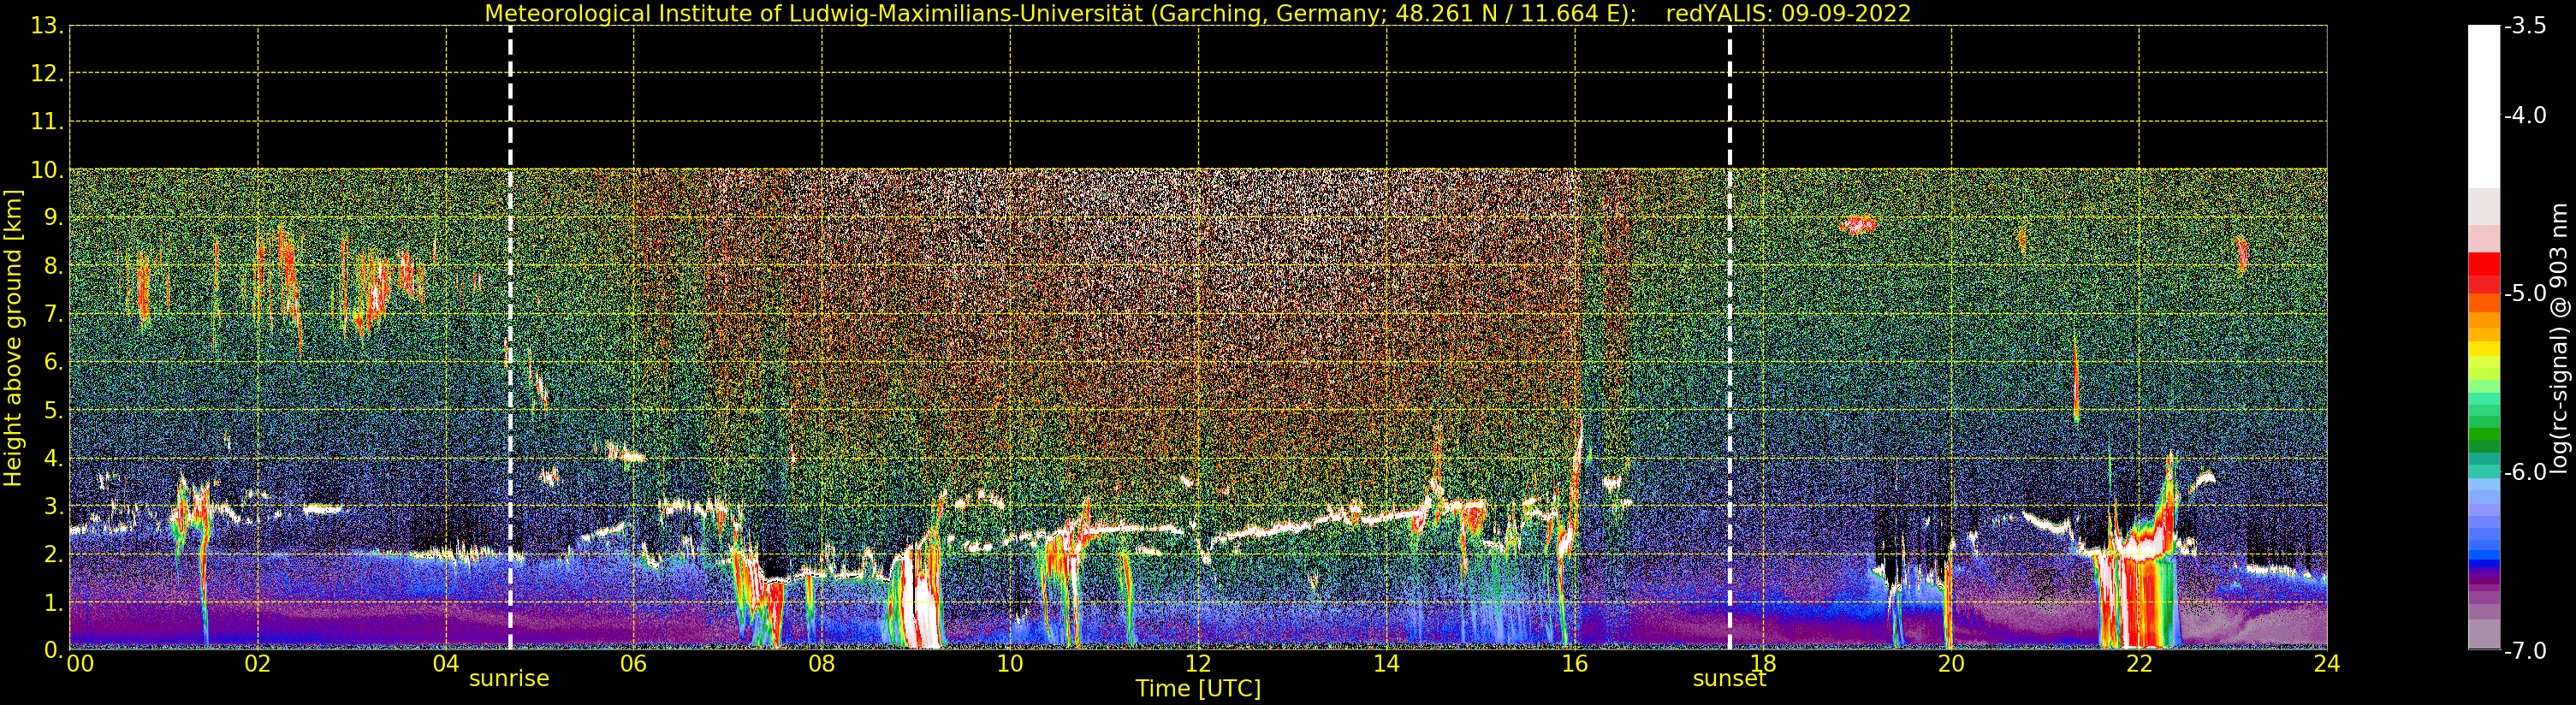Viewport: 2576px width, 705px height.
Task: Click the 3 km height tick label
Action: (x=53, y=506)
